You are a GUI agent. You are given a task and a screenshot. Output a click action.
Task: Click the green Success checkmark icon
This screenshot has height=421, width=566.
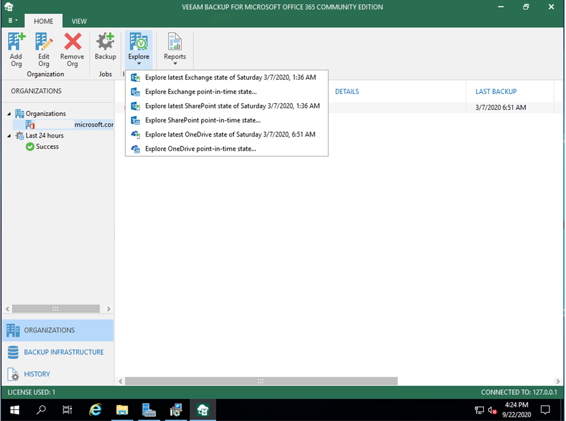30,146
